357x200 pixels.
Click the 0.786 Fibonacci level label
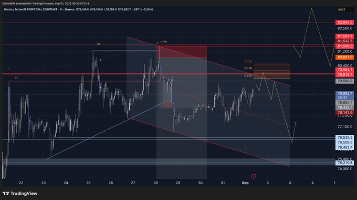tap(248, 62)
